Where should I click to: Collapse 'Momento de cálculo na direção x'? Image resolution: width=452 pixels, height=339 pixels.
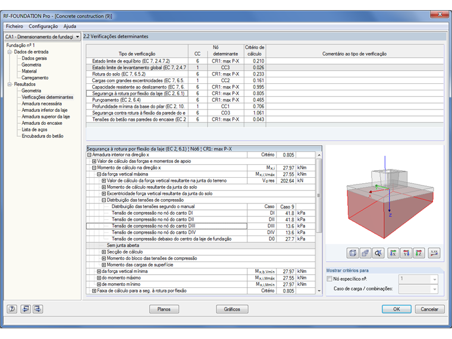[94, 168]
